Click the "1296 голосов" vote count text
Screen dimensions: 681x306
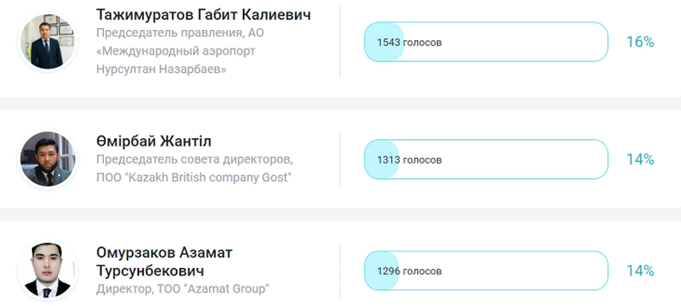pyautogui.click(x=409, y=271)
